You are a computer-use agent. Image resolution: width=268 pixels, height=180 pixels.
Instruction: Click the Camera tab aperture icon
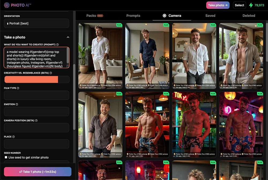click(165, 16)
